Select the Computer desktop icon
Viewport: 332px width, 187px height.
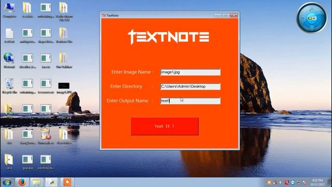[9, 10]
